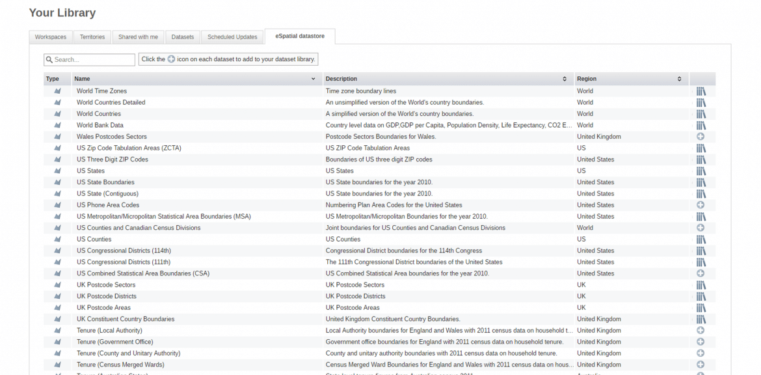Click library icon for World Bank Data
Screen dimensions: 761x375
(x=701, y=125)
